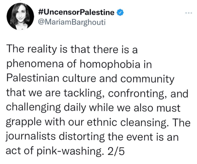The width and height of the screenshot is (197, 164).
Task: Click the @MariamBarghouti handle
Action: point(71,22)
